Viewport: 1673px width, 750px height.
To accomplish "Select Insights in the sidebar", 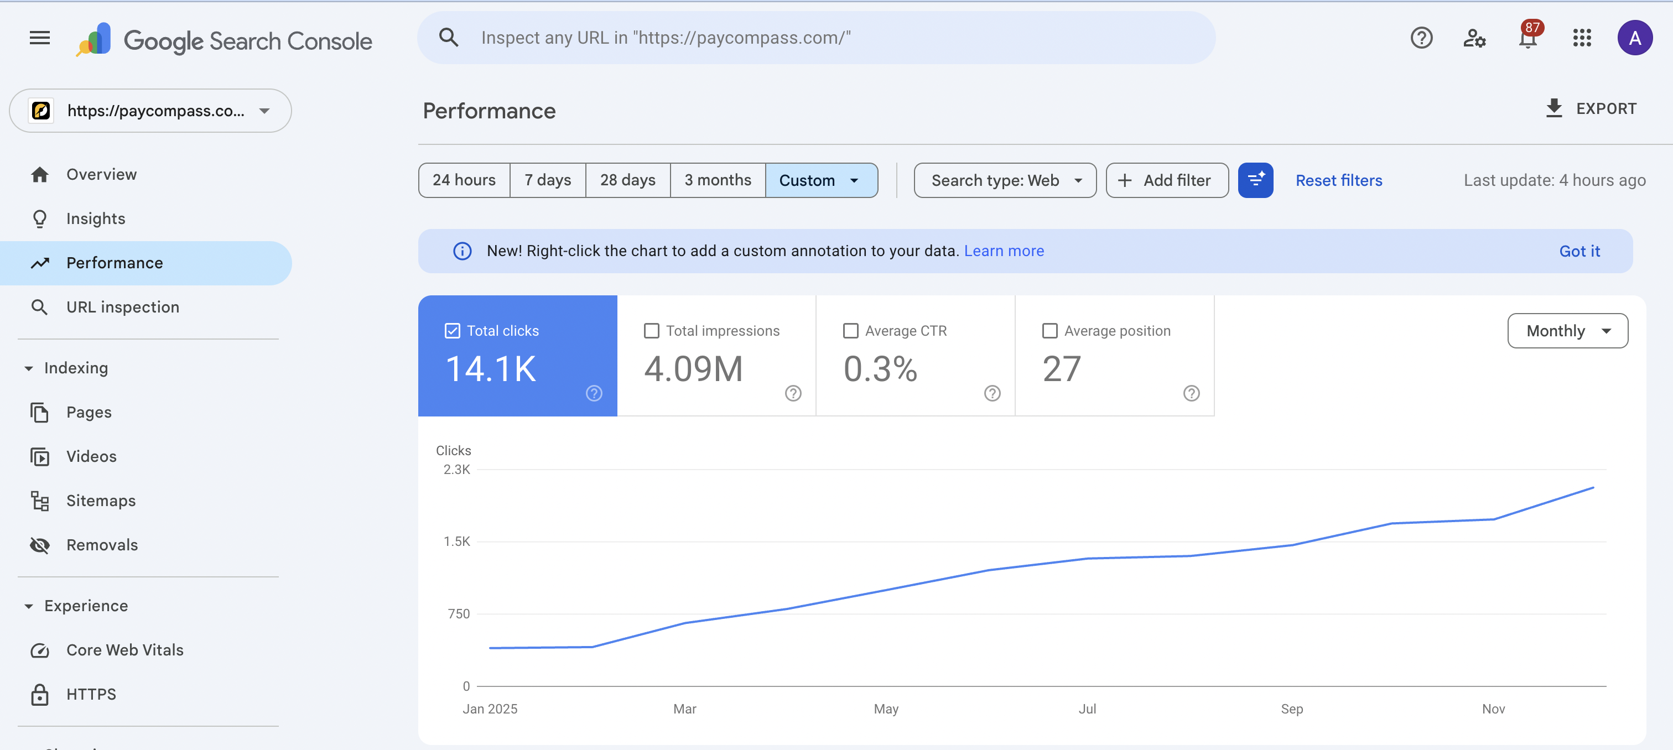I will (x=96, y=218).
